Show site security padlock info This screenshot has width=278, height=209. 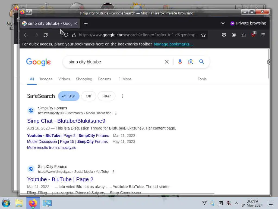(74, 35)
